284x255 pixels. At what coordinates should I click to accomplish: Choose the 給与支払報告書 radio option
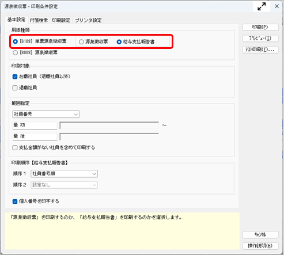pos(135,41)
